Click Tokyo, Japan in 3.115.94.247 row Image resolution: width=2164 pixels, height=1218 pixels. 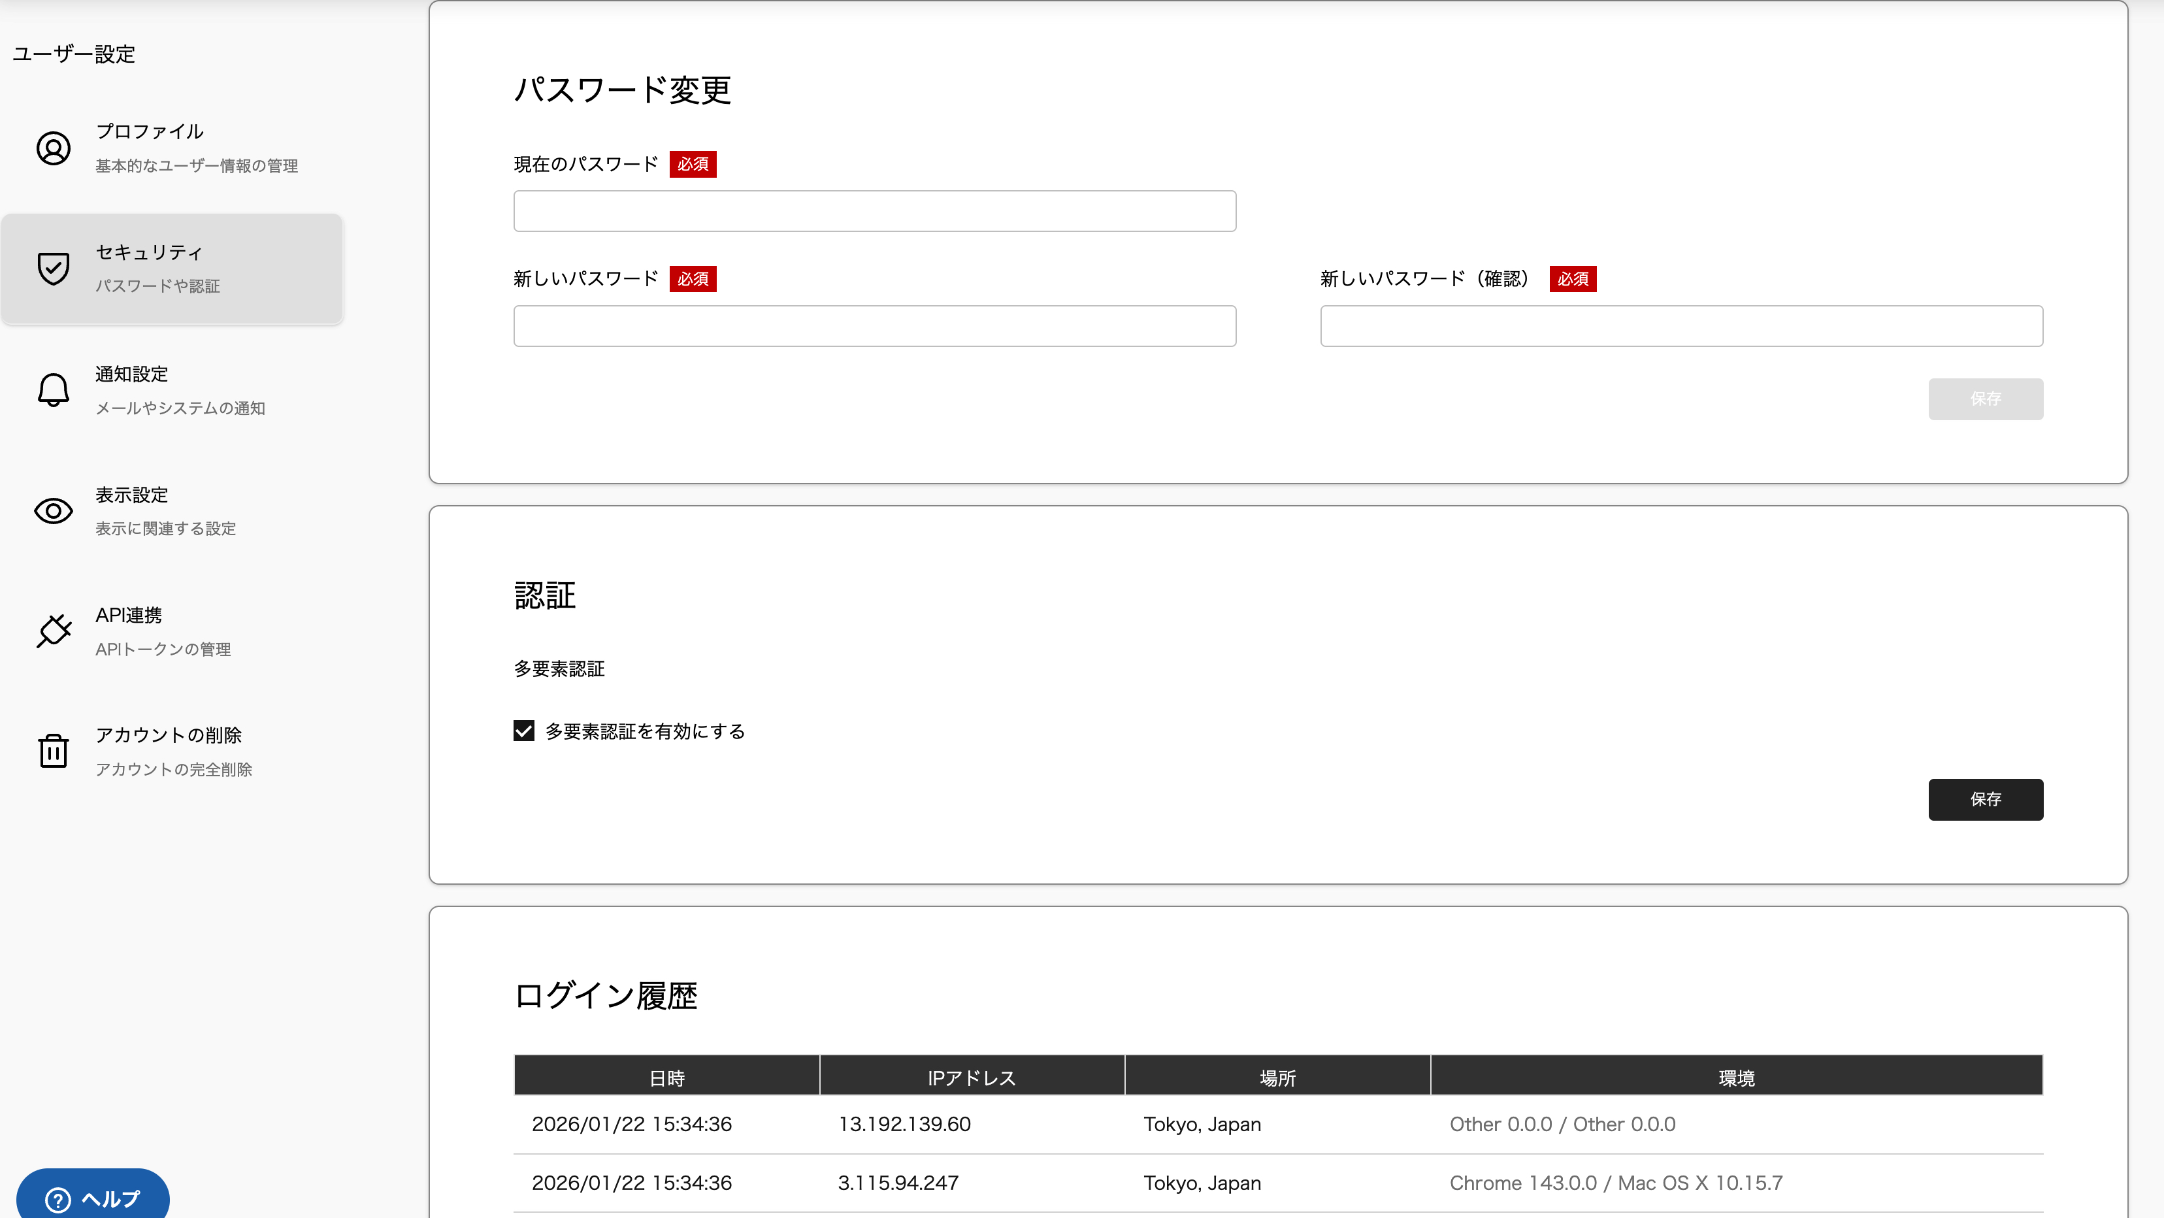(1202, 1183)
